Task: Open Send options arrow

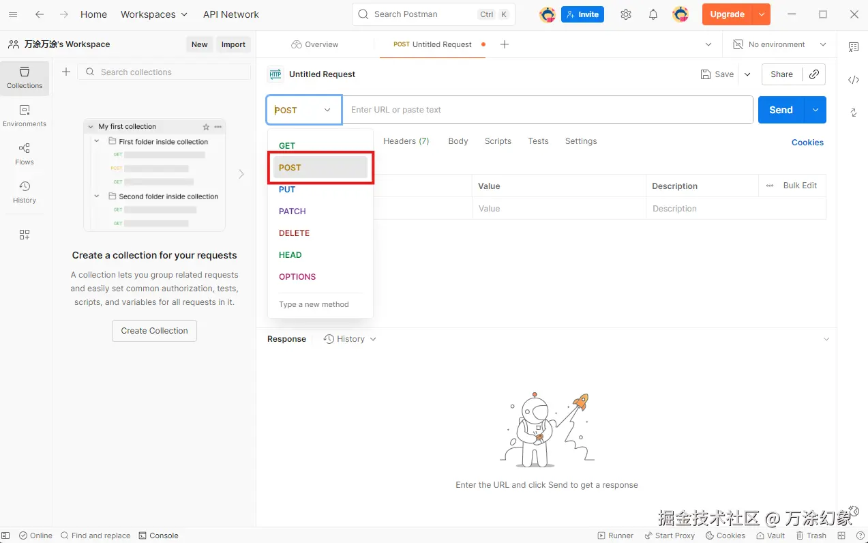Action: 815,110
